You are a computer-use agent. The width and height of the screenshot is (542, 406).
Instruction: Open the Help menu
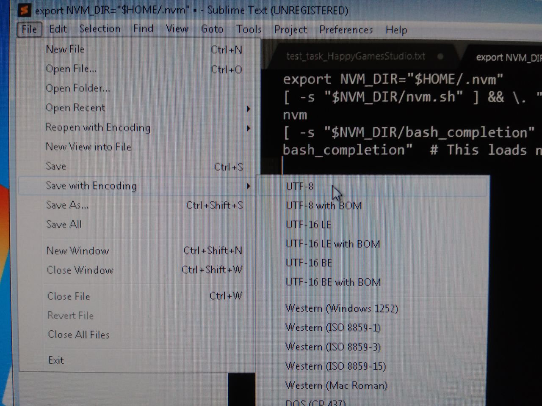(396, 30)
